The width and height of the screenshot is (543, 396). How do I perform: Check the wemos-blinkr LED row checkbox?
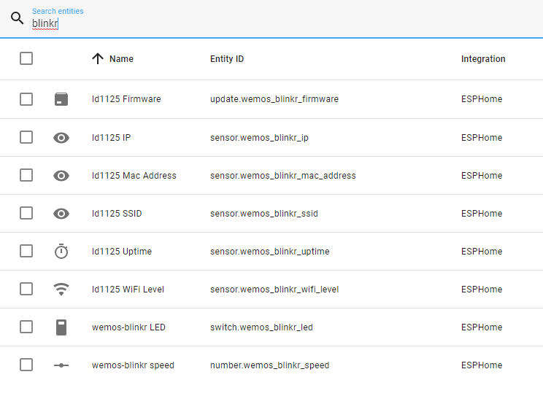(x=26, y=327)
